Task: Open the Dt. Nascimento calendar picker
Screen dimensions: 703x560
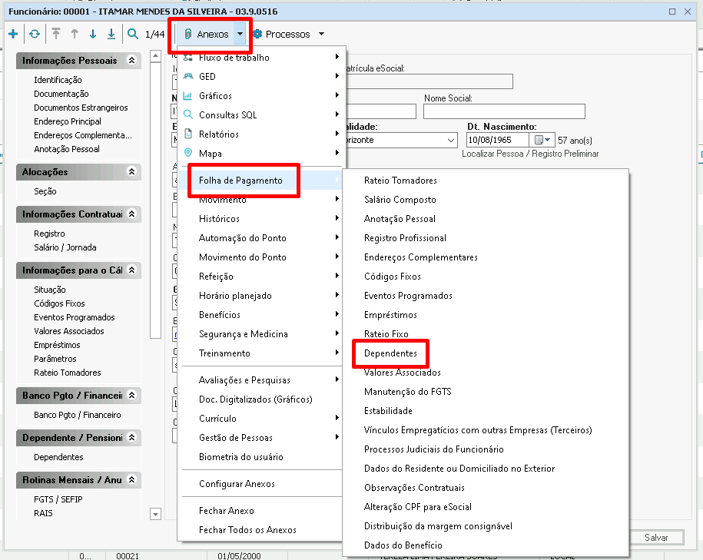Action: (x=542, y=140)
